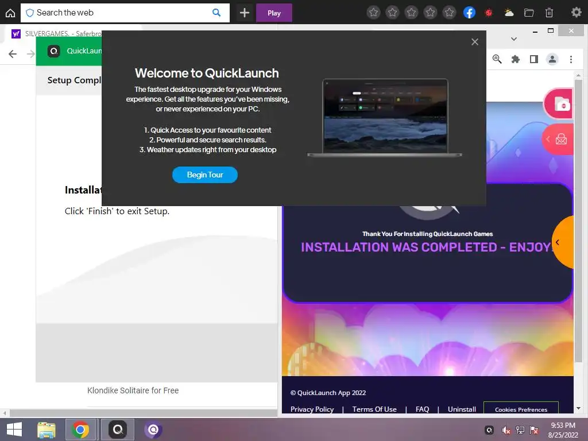Image resolution: width=588 pixels, height=441 pixels.
Task: Click the horizontal scrollbar left arrow
Action: pyautogui.click(x=5, y=413)
